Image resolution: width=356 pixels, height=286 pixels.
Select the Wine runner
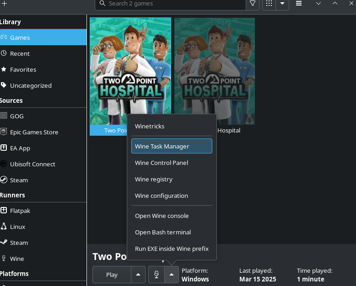(x=43, y=259)
